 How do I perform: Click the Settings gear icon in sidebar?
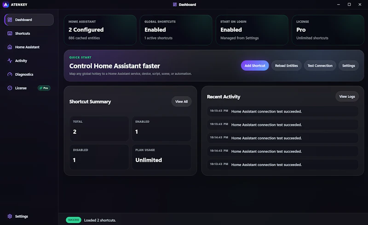[10, 216]
